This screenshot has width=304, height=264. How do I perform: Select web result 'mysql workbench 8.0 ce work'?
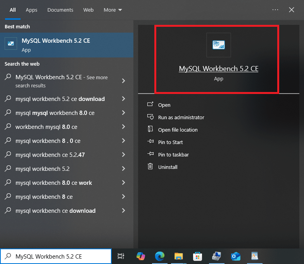point(67,182)
